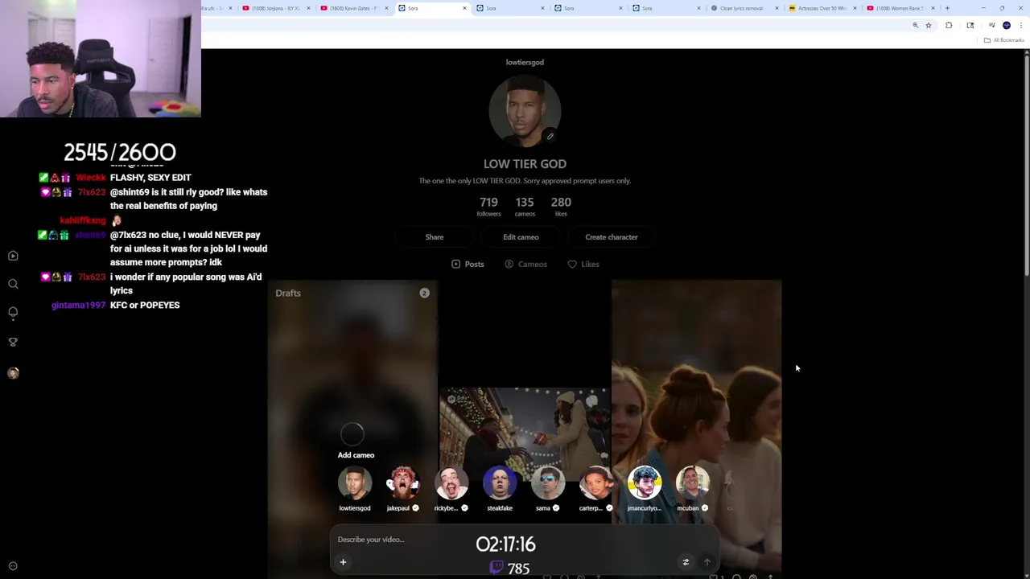
Task: Select the lowtiersgod cameo avatar
Action: coord(355,483)
